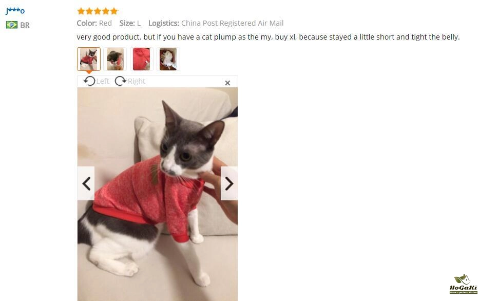Advance to the next review photo
Image resolution: width=479 pixels, height=301 pixels.
coord(229,184)
